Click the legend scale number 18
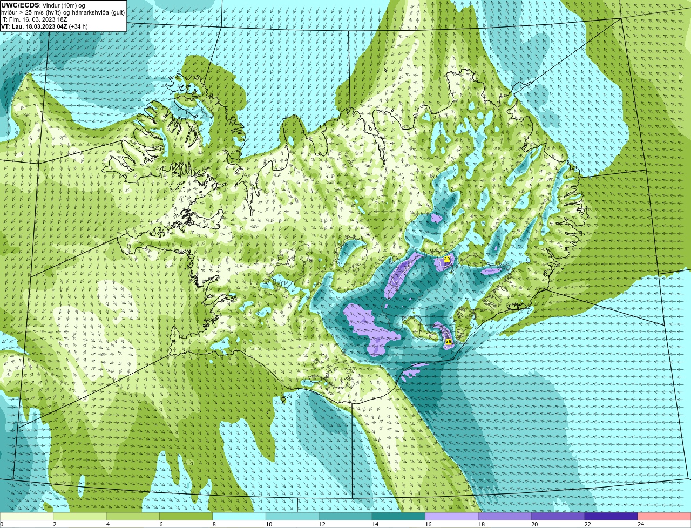The width and height of the screenshot is (691, 528). [482, 524]
